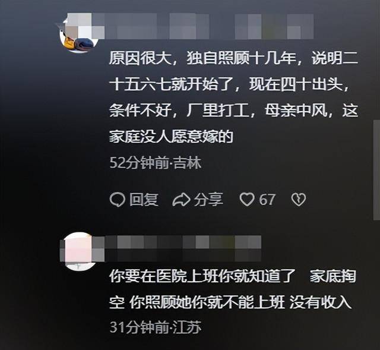Click the vertical scrollbar on the right edge
Screen dimensions: 380x350
(x=376, y=170)
